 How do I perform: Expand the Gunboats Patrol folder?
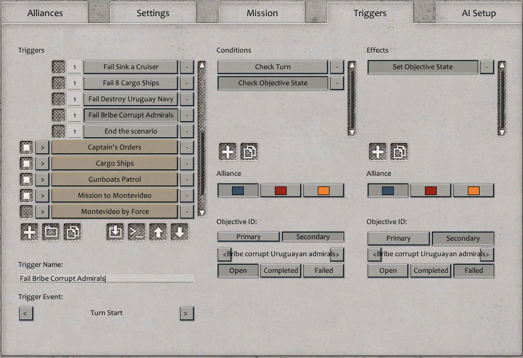(42, 180)
